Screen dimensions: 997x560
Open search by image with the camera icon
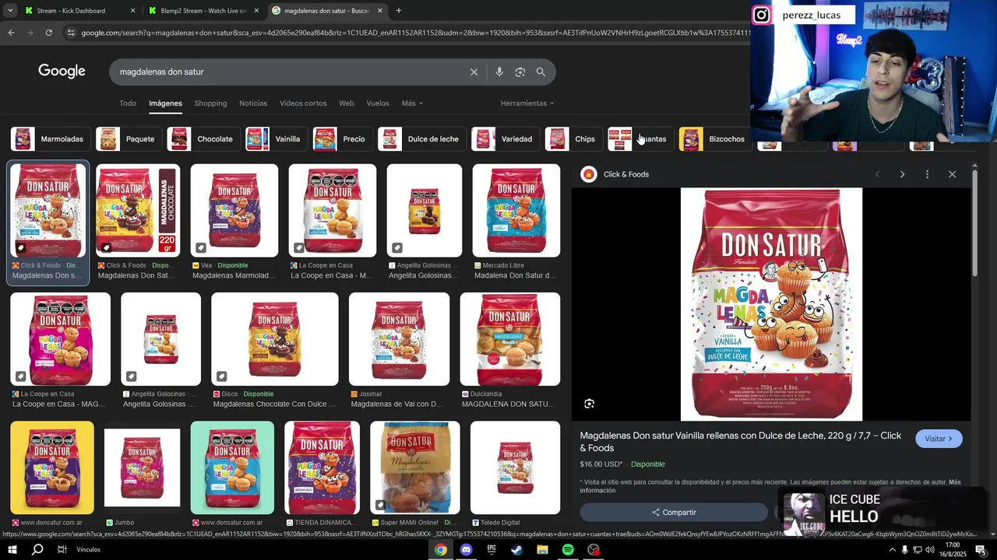(x=520, y=72)
